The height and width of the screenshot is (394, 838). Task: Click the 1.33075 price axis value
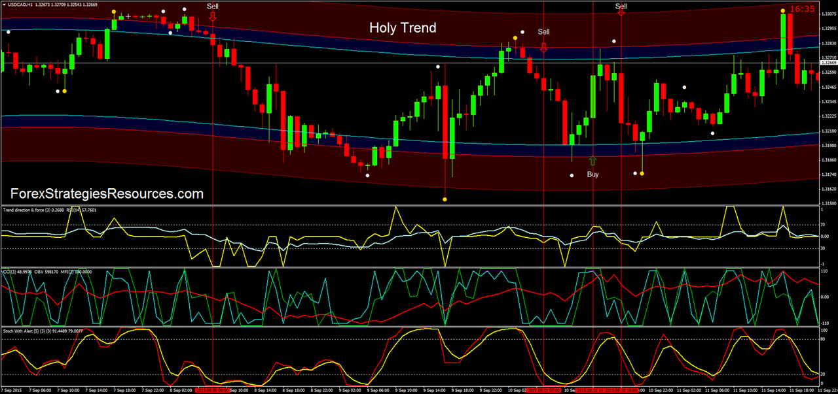click(x=829, y=14)
